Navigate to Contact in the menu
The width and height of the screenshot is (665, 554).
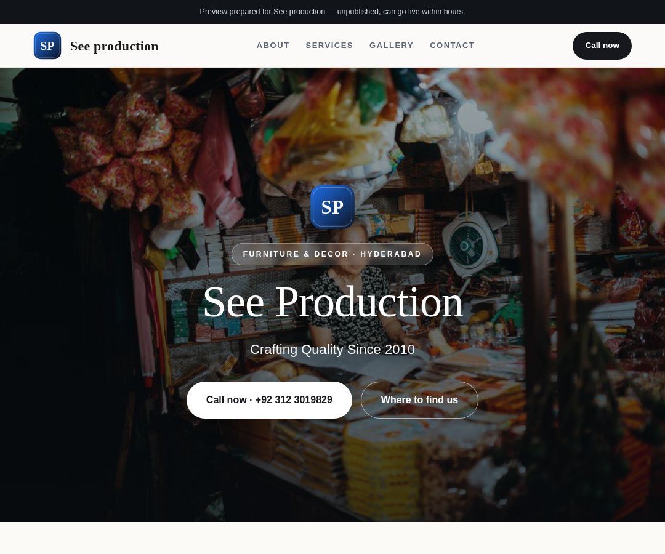coord(452,46)
